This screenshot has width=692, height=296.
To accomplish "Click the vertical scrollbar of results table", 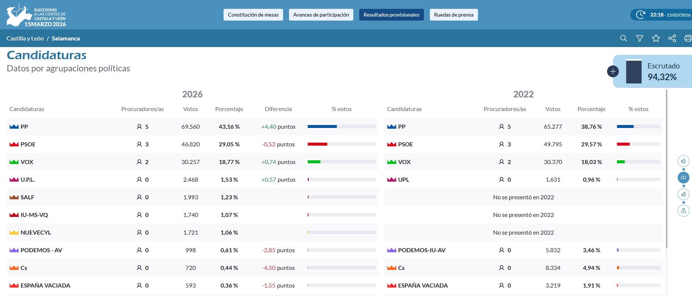I will click(x=666, y=169).
